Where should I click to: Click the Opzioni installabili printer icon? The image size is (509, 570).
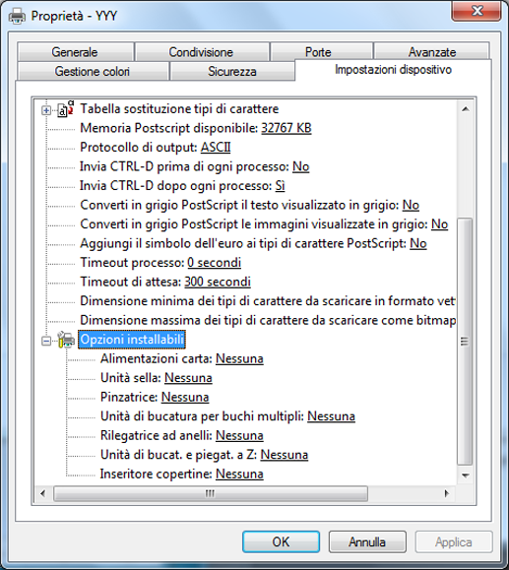pos(66,340)
